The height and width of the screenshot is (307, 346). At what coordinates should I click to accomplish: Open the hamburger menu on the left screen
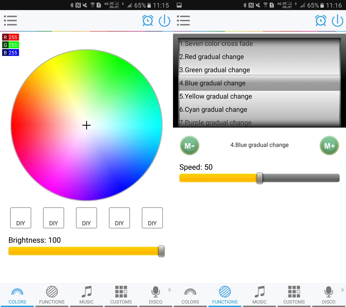coord(10,21)
